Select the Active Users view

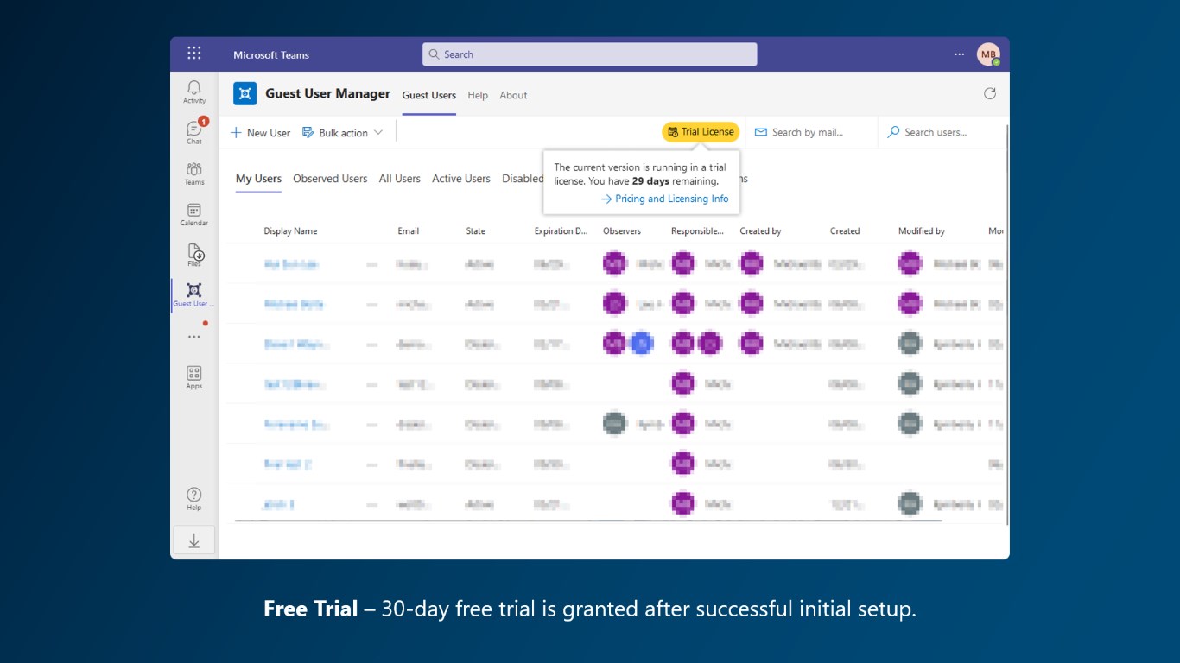(461, 179)
